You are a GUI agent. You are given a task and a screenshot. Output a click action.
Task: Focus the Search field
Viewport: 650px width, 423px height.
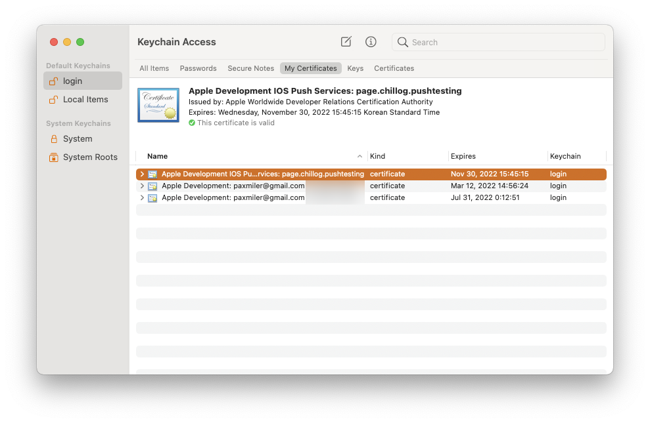pyautogui.click(x=498, y=42)
